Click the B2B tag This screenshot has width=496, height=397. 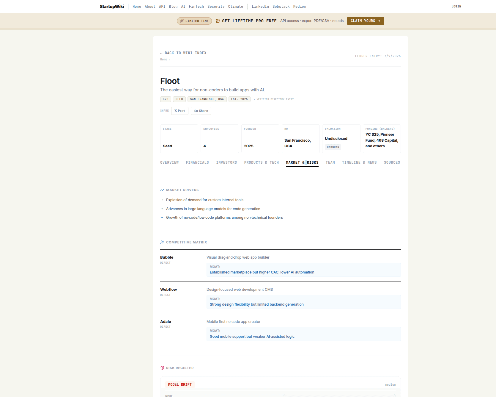point(166,99)
